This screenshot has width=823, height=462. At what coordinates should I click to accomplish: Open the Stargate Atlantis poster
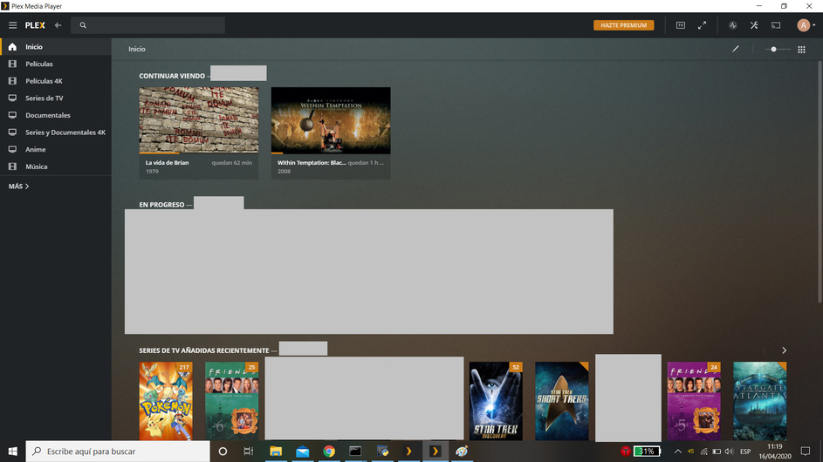tap(760, 401)
